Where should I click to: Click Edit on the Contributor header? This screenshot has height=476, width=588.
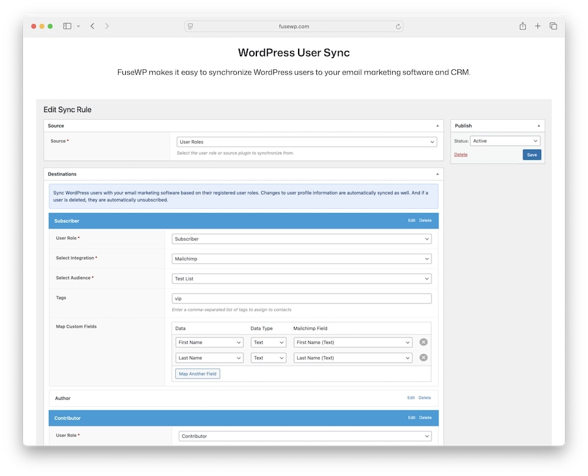click(412, 418)
